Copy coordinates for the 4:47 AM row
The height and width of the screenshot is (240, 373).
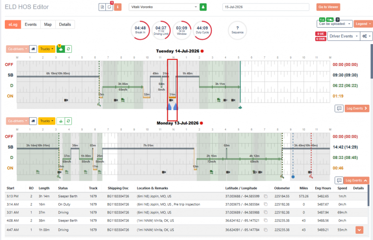pyautogui.click(x=266, y=230)
